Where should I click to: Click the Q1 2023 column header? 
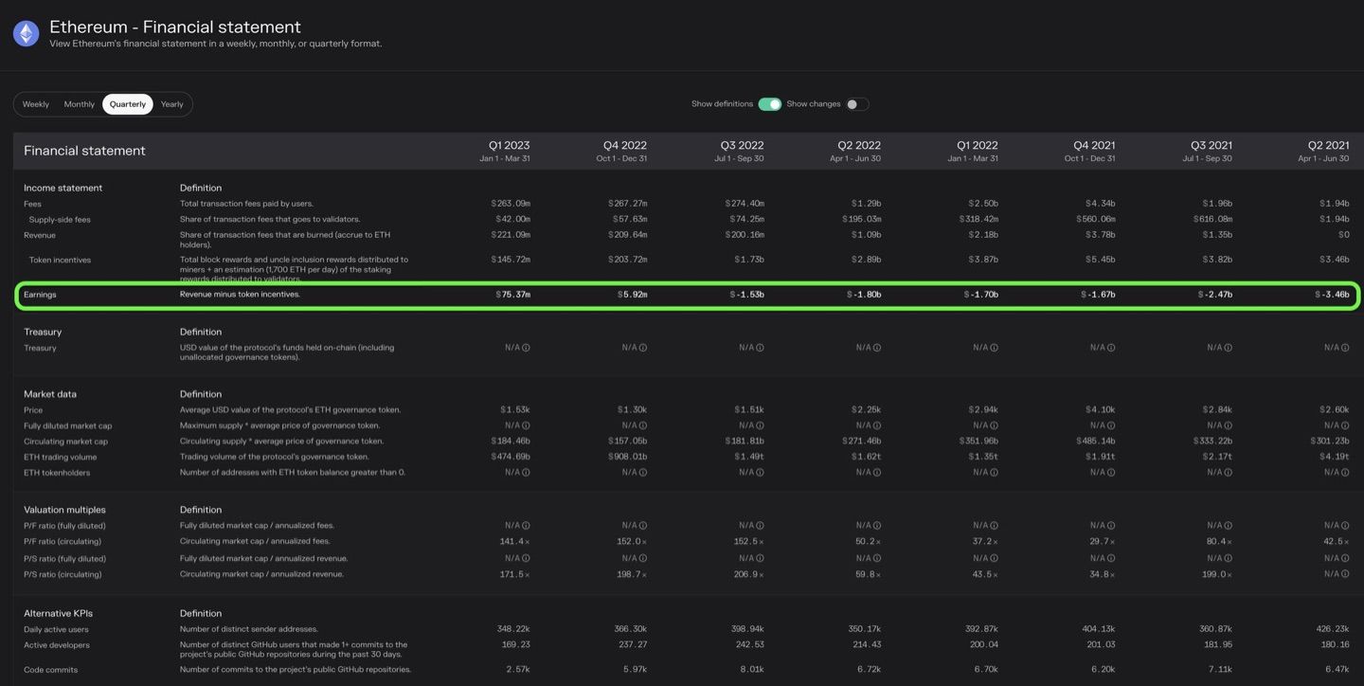pos(505,151)
